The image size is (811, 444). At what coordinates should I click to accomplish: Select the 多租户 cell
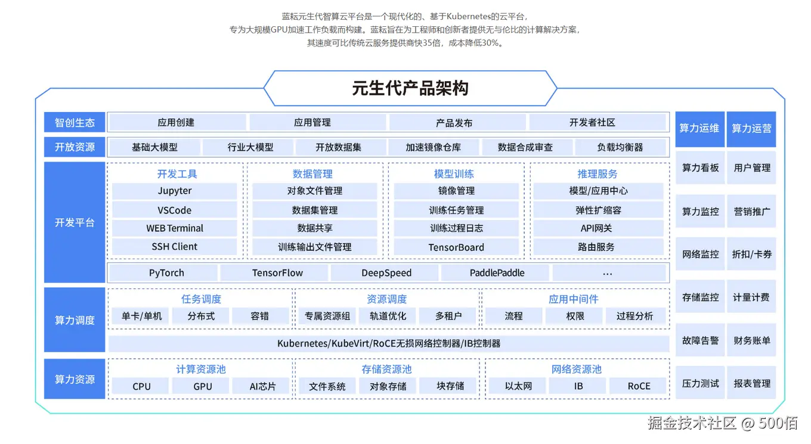pos(448,316)
